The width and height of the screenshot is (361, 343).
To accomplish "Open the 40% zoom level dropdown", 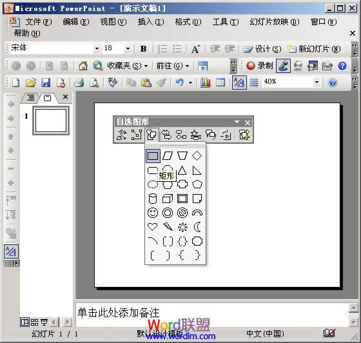I will (x=317, y=82).
